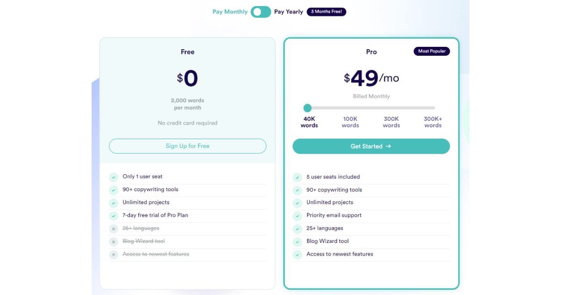561x295 pixels.
Task: Click checkmark icon next to 7-day free trial
Action: click(x=113, y=216)
